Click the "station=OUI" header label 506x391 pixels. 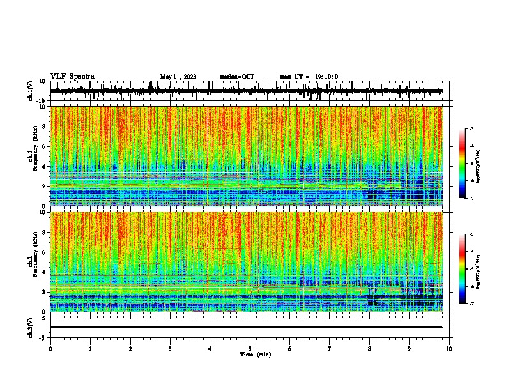[x=236, y=77]
